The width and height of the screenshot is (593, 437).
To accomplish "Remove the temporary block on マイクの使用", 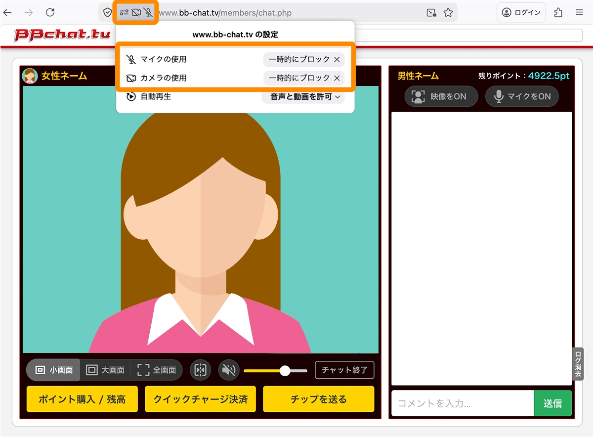I will tap(337, 60).
